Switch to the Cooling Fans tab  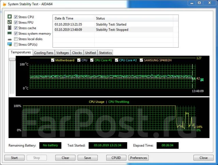tap(44, 53)
